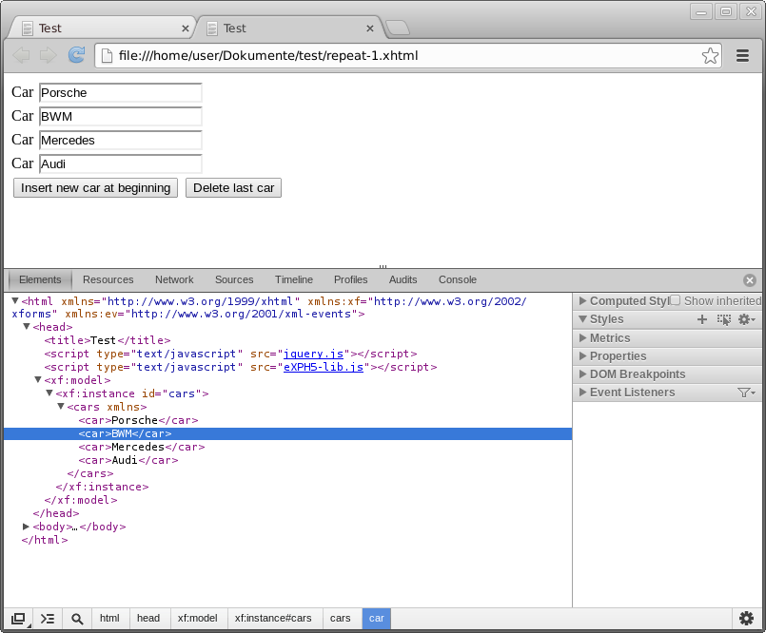Open the Chrome menu hamburger icon
The width and height of the screenshot is (766, 633).
click(x=742, y=56)
